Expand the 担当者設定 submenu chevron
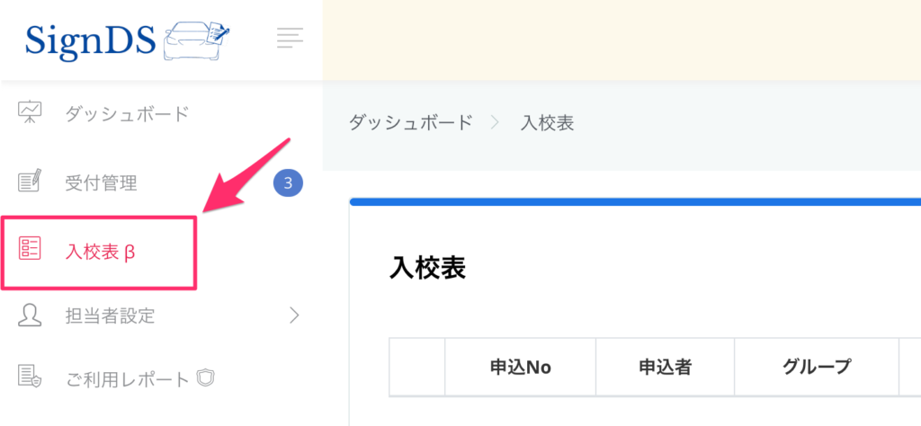This screenshot has width=921, height=426. point(293,315)
